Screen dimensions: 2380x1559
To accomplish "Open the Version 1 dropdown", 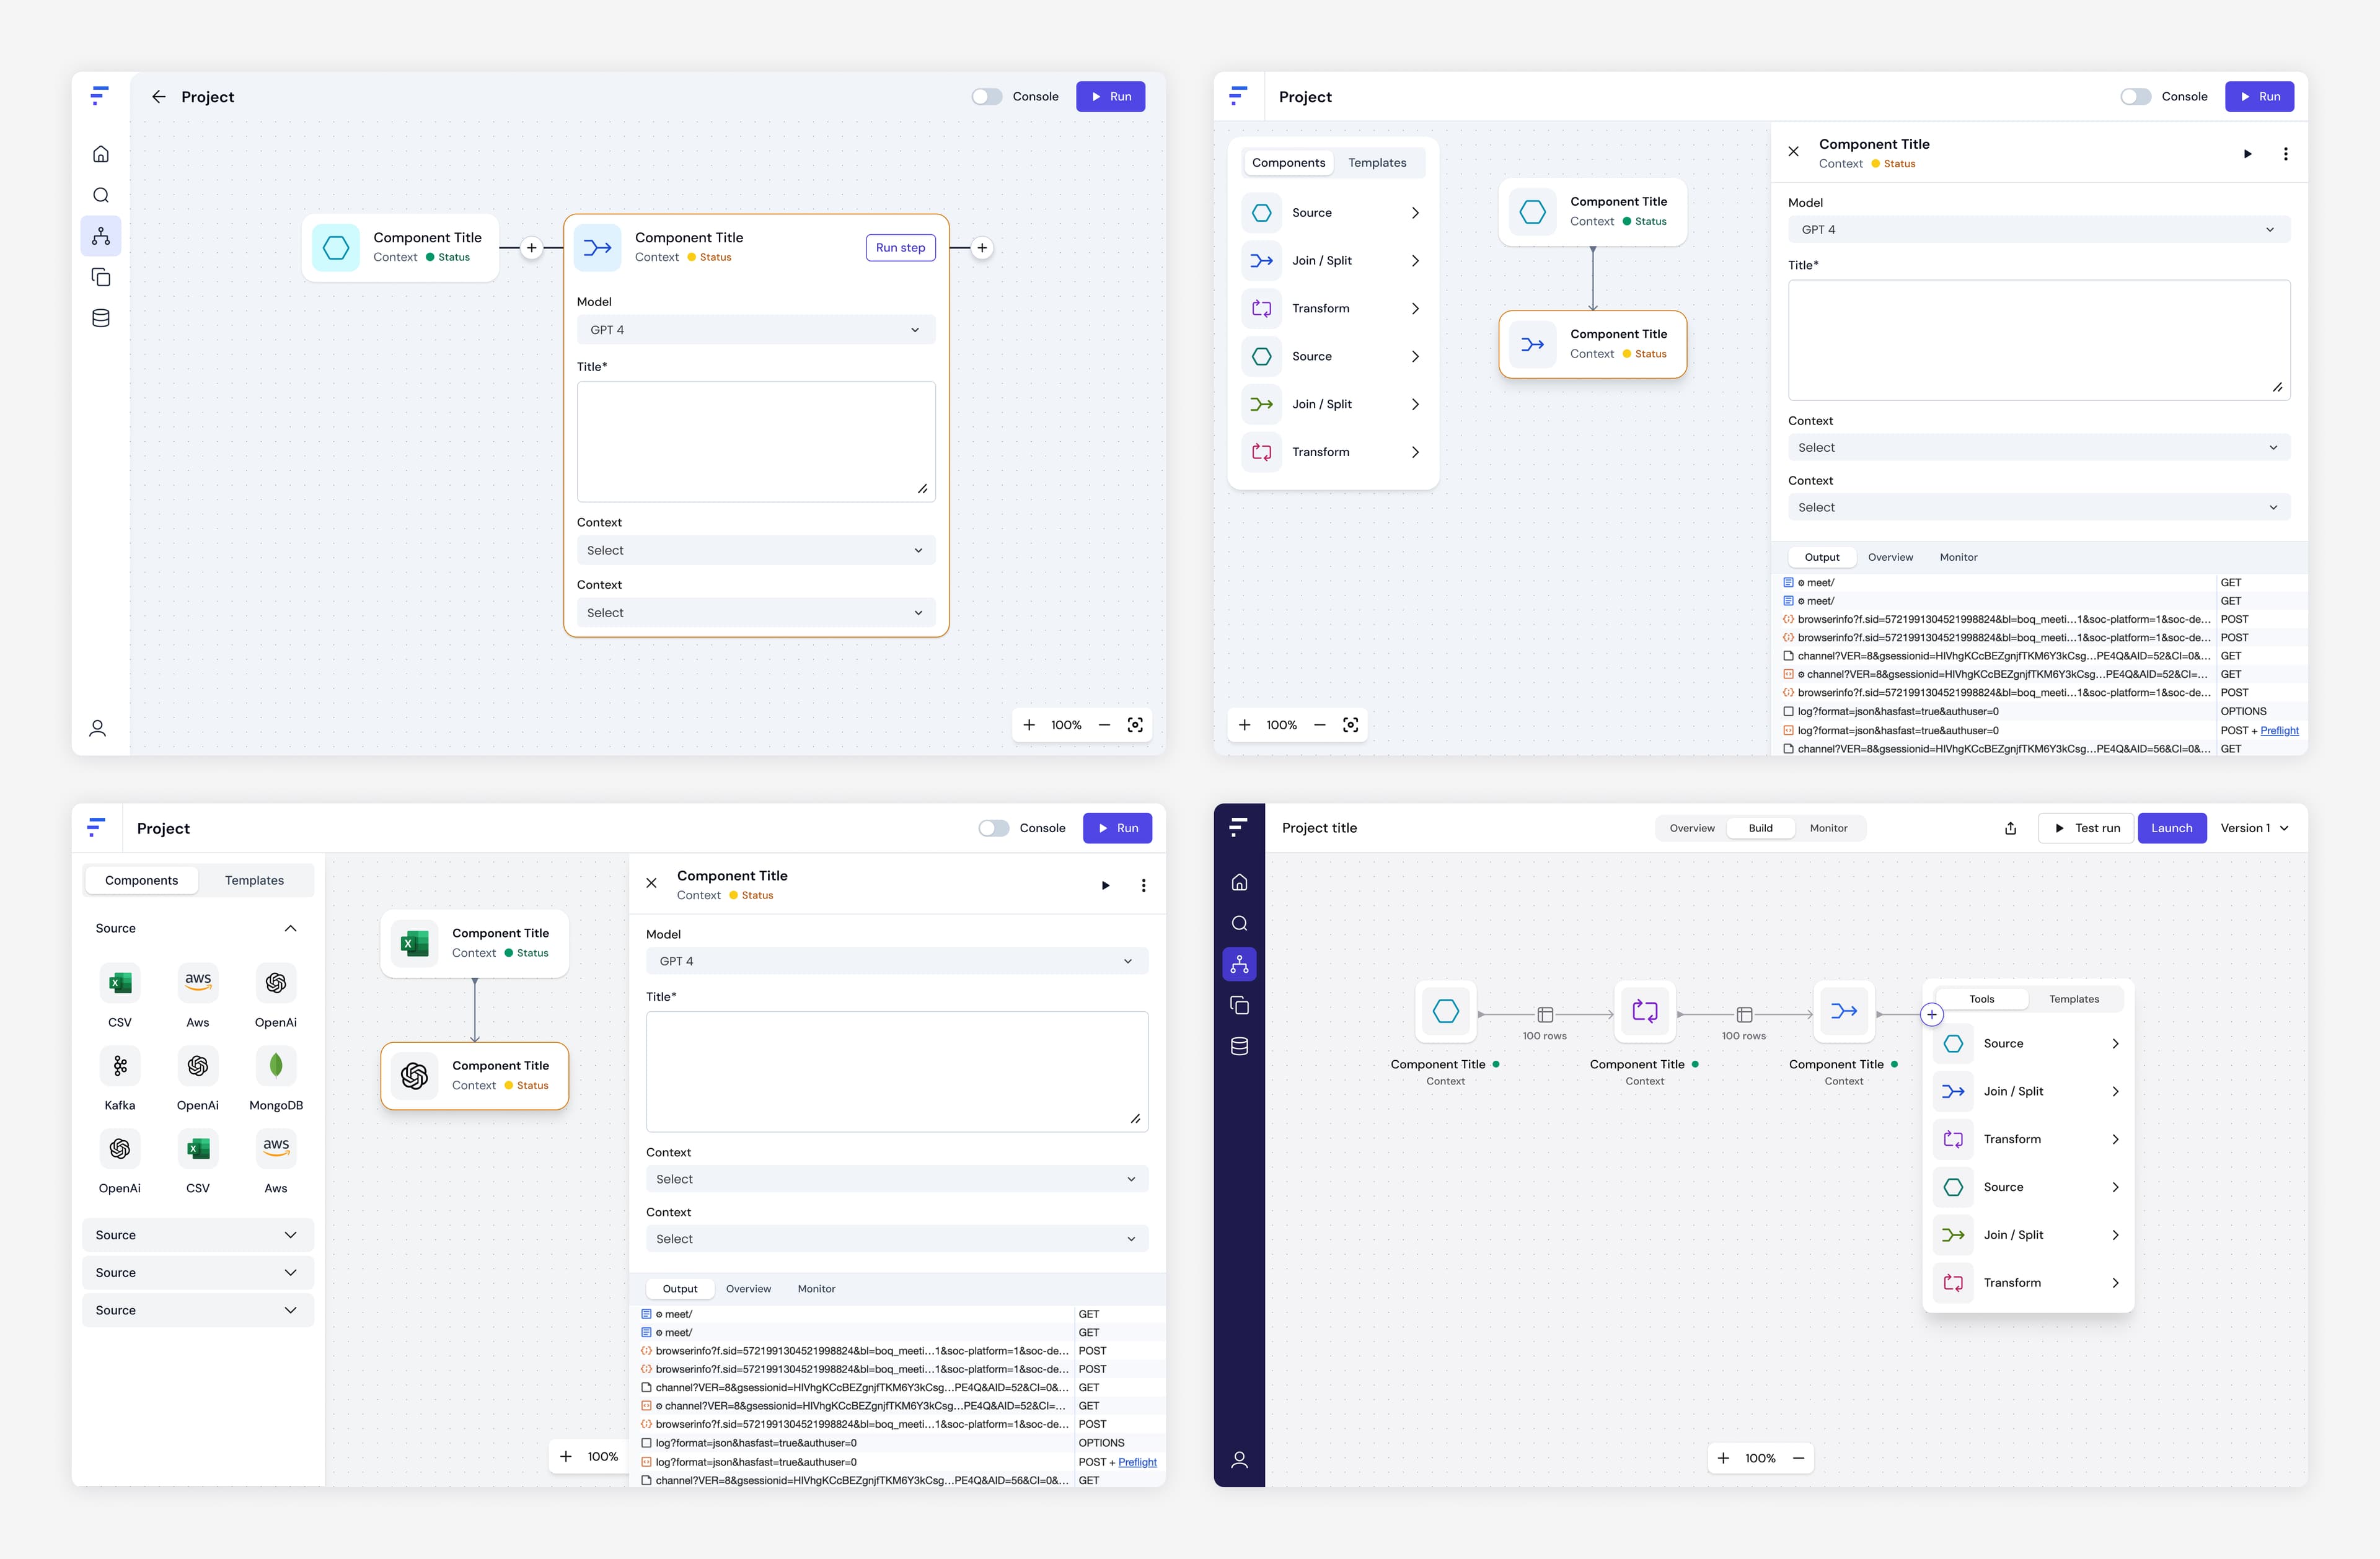I will point(2254,828).
